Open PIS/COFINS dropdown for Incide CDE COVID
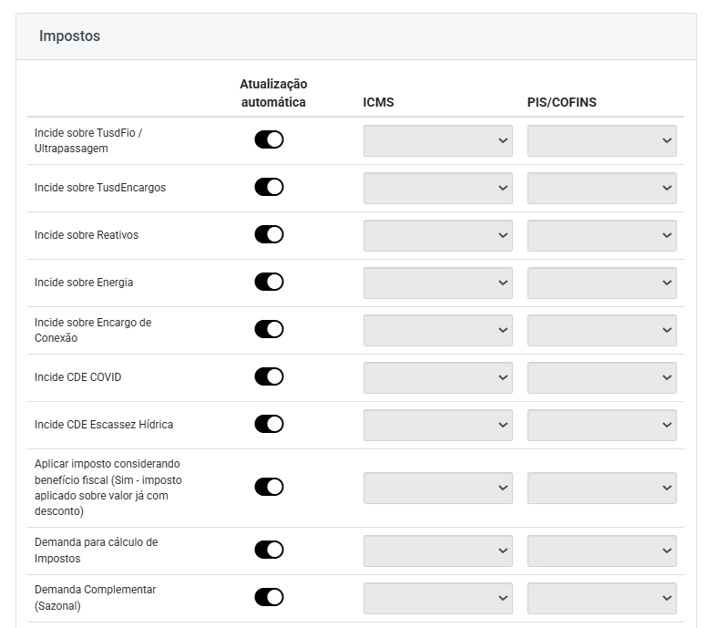 [601, 377]
